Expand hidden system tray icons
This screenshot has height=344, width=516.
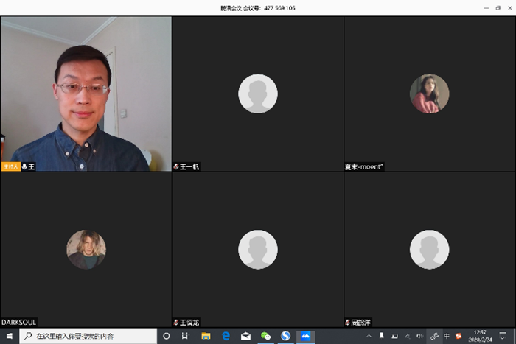[x=369, y=336]
